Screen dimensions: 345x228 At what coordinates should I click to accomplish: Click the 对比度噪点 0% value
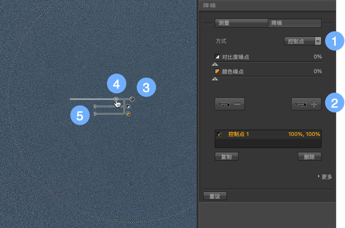[x=318, y=57]
